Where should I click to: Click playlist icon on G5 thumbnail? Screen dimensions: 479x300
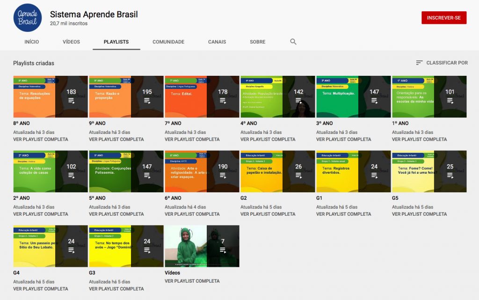[x=450, y=176]
